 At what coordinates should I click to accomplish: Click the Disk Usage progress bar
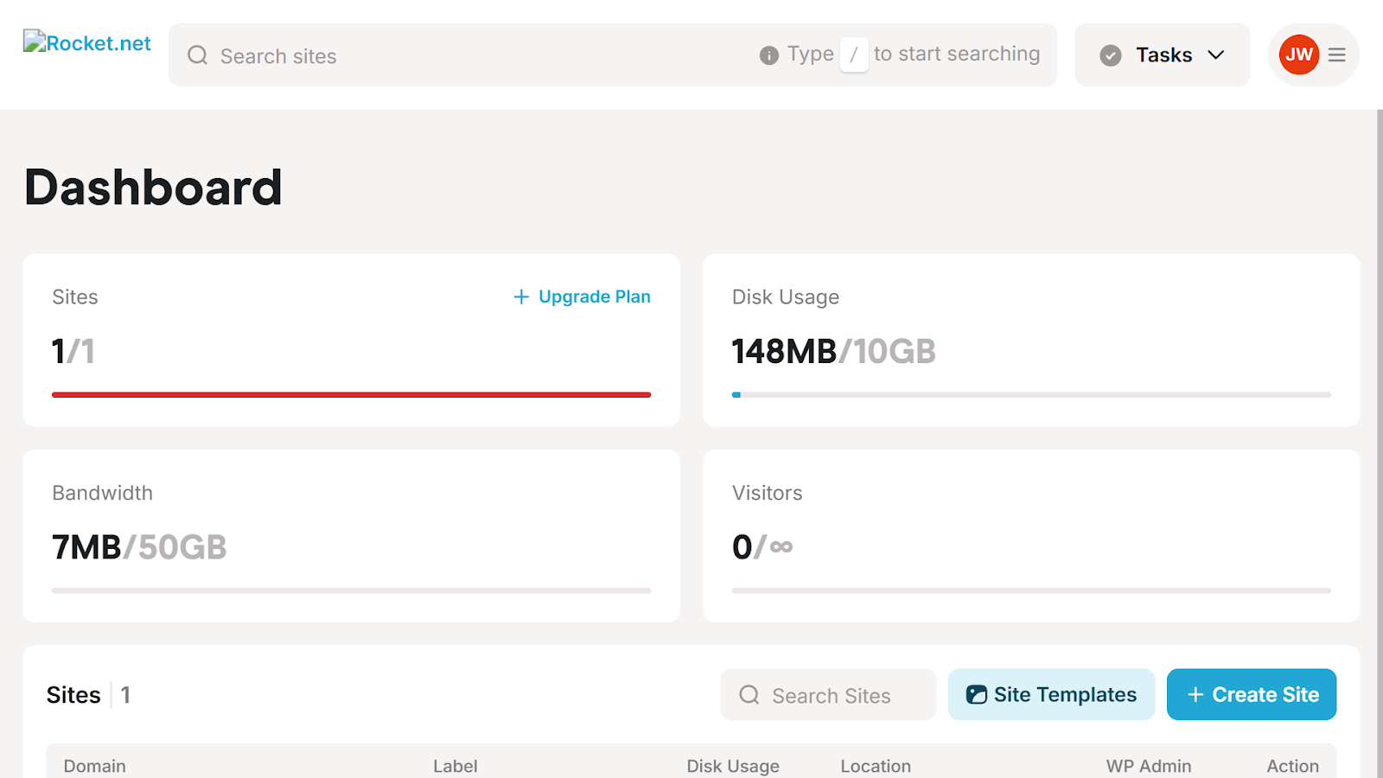(1031, 394)
